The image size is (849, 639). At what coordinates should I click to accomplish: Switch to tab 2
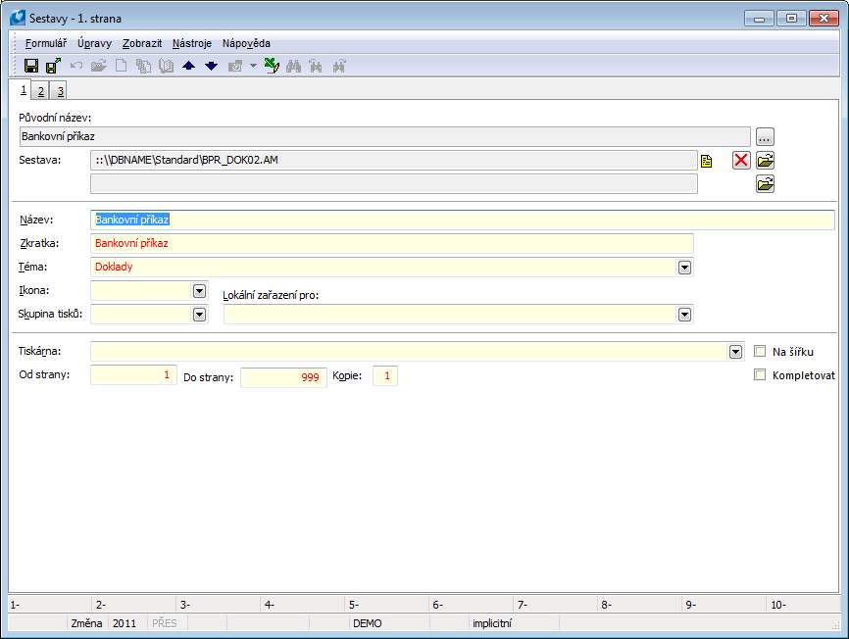point(40,91)
